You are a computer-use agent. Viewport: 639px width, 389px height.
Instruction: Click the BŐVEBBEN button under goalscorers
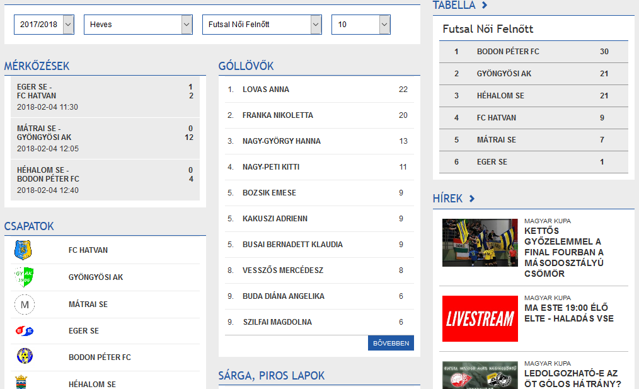tap(391, 343)
